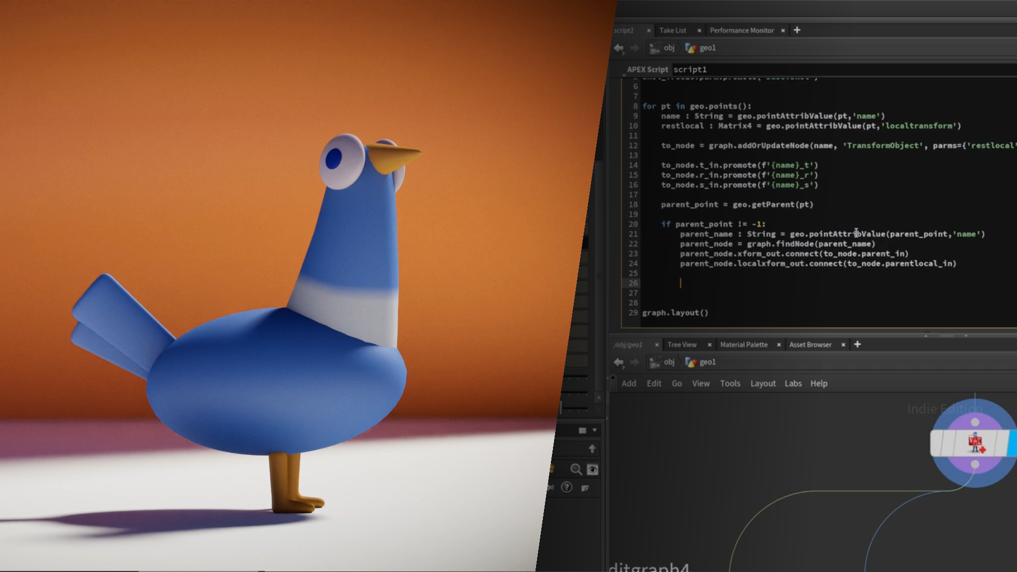This screenshot has width=1017, height=572.
Task: Go forward in the network view path
Action: 635,362
